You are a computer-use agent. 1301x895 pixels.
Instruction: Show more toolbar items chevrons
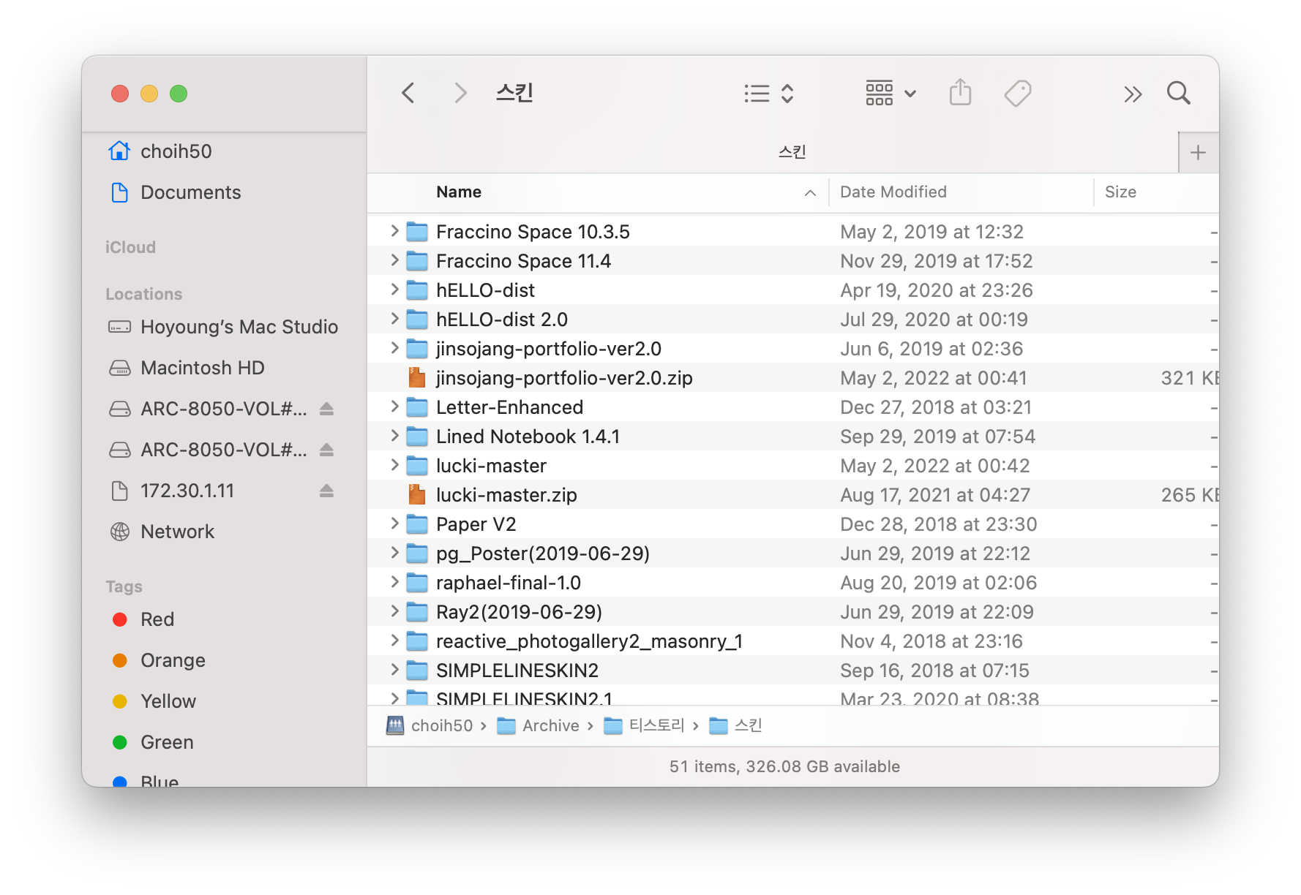click(x=1133, y=94)
